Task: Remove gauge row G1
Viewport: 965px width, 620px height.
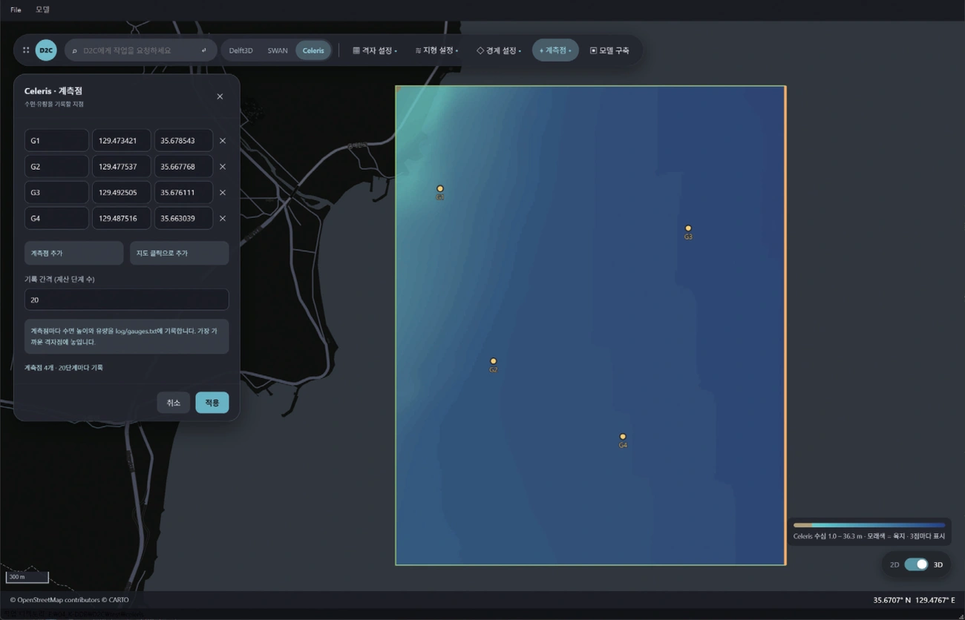Action: click(x=223, y=140)
